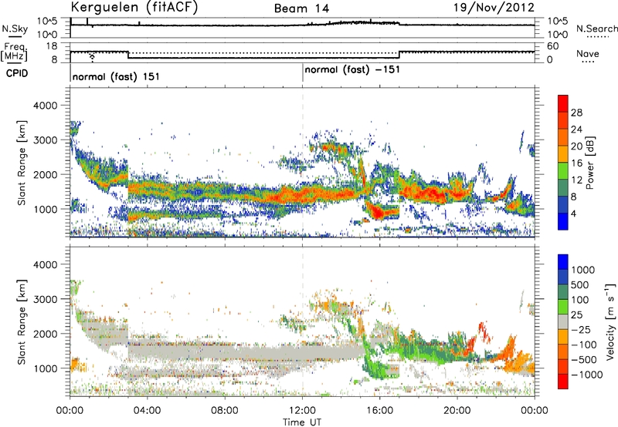Click '-1000' on the Velocity colorbar
The height and width of the screenshot is (427, 618).
pos(587,375)
